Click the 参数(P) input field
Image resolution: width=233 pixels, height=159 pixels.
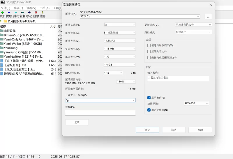tap(100, 113)
